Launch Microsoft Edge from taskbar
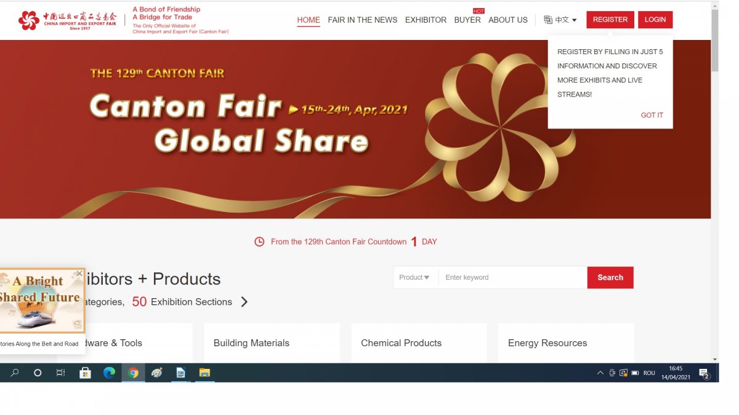This screenshot has height=415, width=739. (x=109, y=373)
